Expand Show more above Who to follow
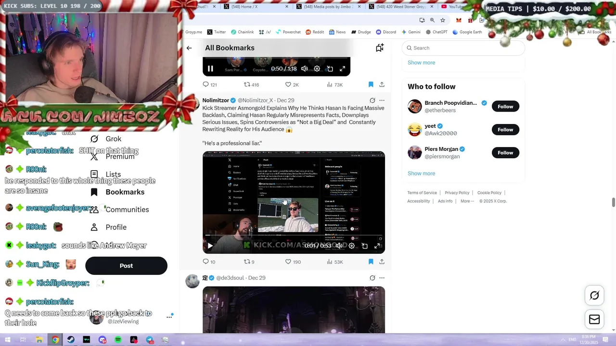 pos(421,62)
